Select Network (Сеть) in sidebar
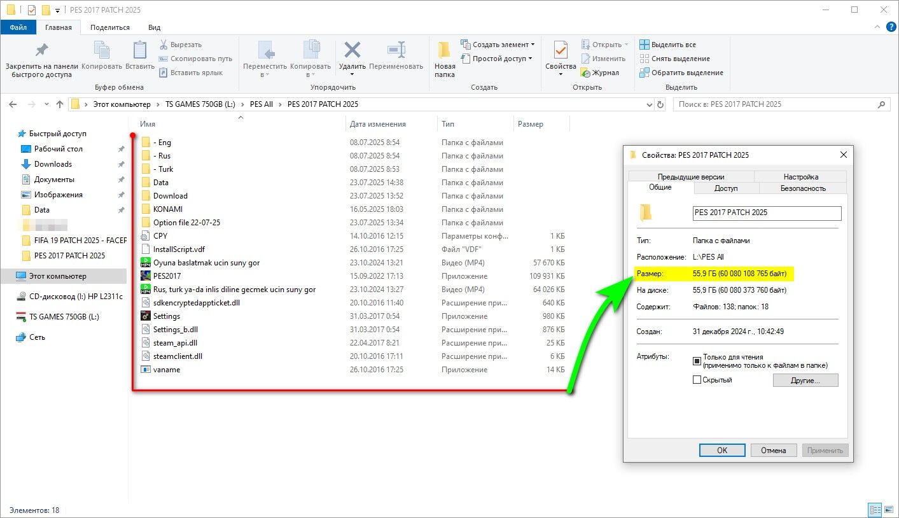 pyautogui.click(x=37, y=337)
